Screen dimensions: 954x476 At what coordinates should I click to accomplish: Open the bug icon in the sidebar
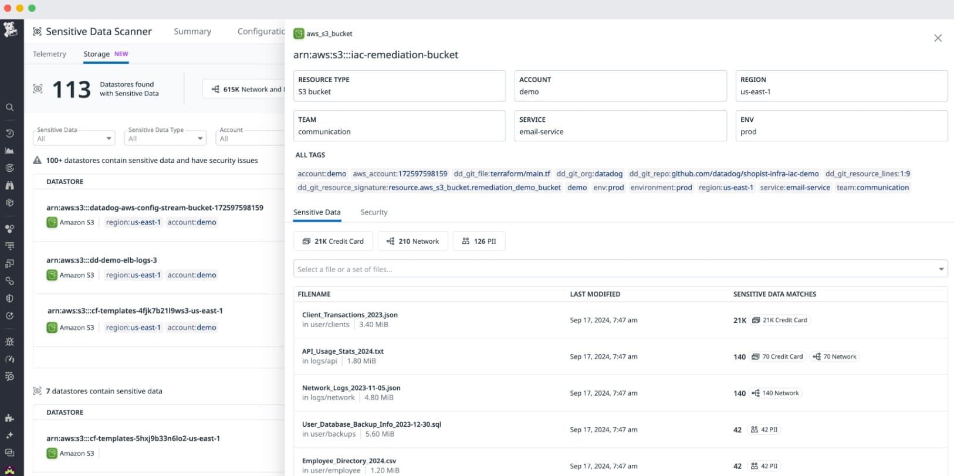[x=9, y=342]
